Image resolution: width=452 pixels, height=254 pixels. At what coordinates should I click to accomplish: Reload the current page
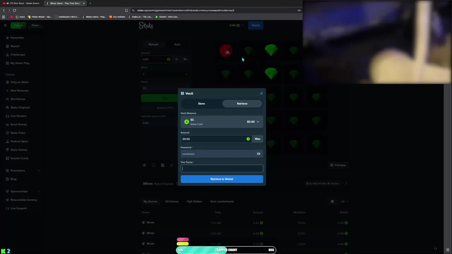pos(14,10)
